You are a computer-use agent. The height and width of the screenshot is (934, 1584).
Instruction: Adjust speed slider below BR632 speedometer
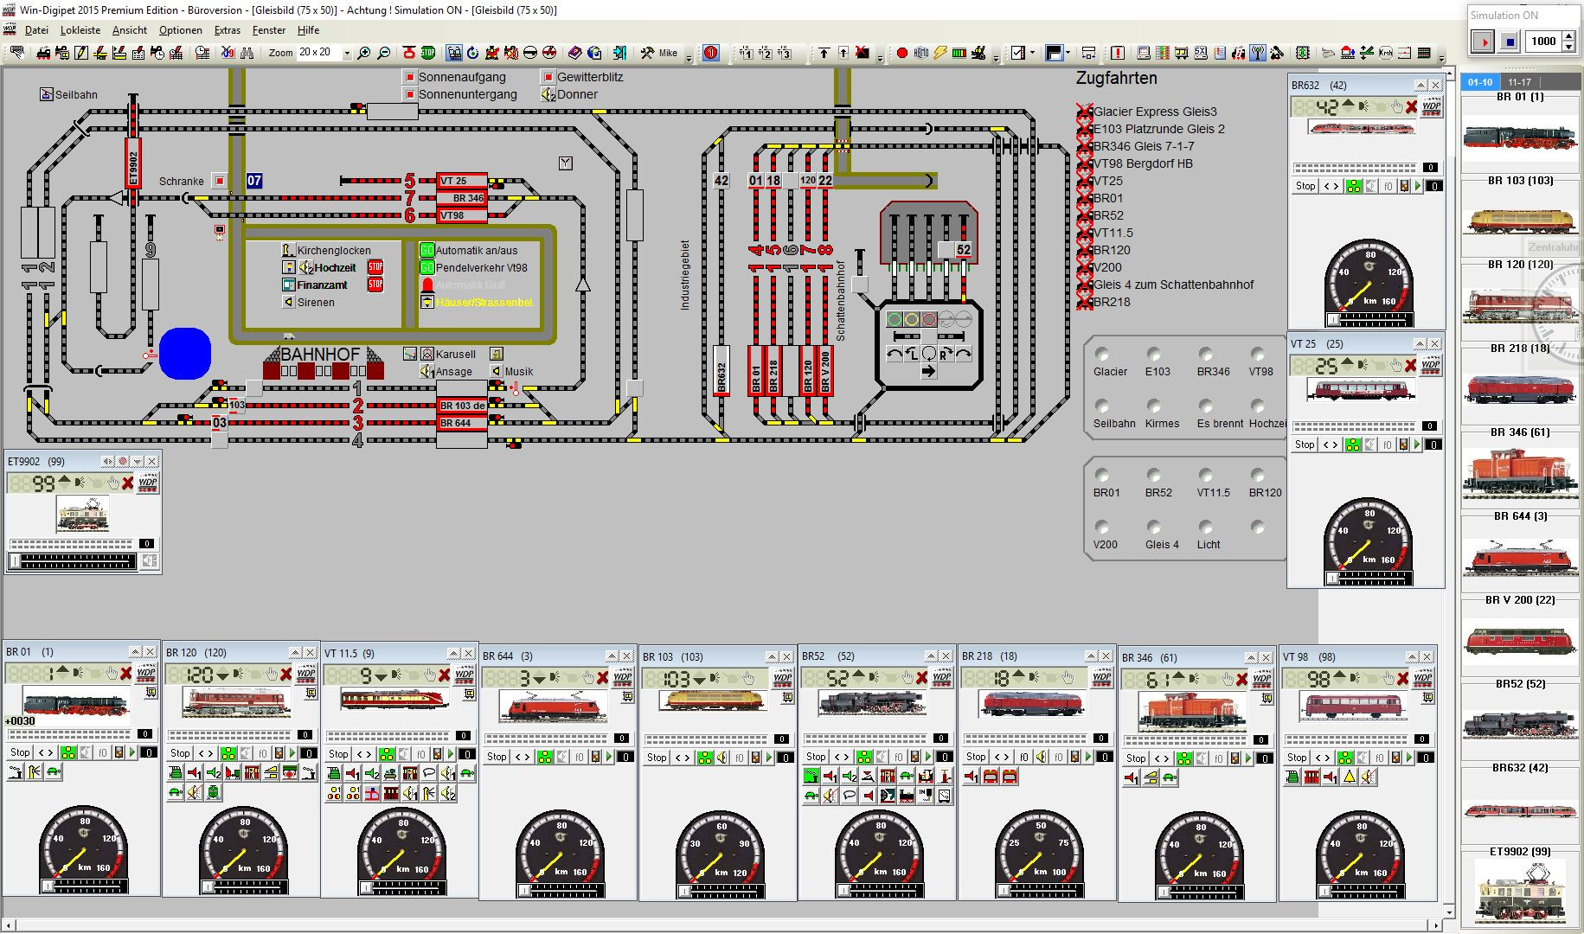point(1369,319)
